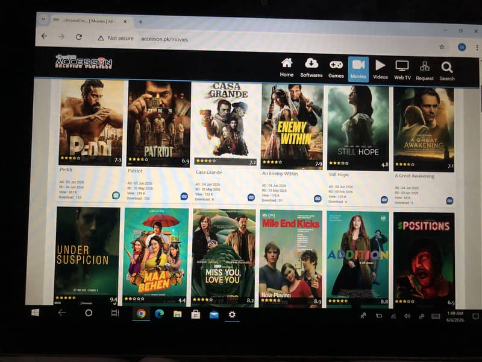The height and width of the screenshot is (362, 482).
Task: Click the browser back arrow
Action: 44,36
